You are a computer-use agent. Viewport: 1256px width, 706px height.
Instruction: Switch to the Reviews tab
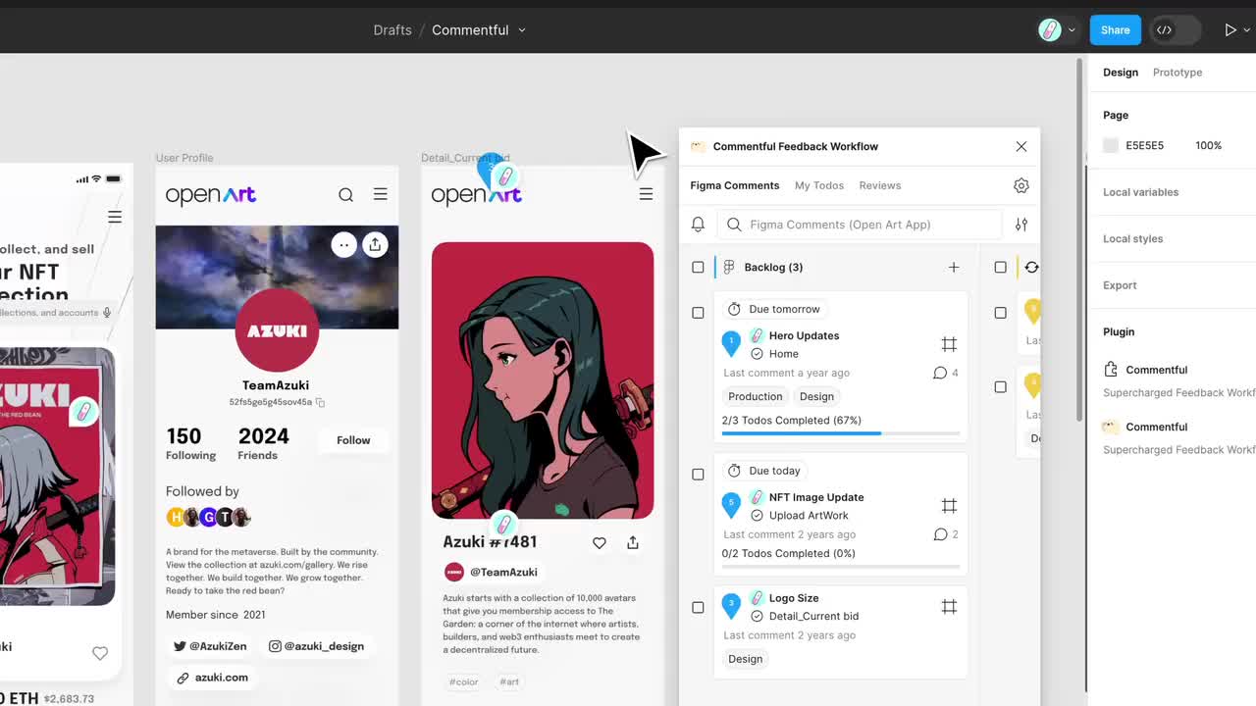point(880,185)
